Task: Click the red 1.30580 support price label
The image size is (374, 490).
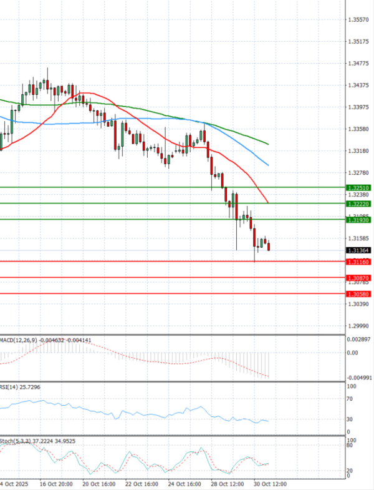Action: [x=358, y=293]
